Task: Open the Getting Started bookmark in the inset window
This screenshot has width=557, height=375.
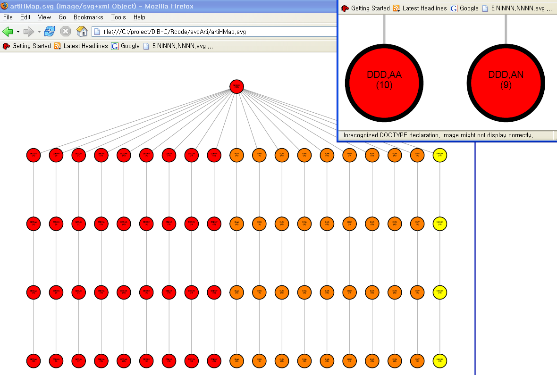Action: (365, 8)
